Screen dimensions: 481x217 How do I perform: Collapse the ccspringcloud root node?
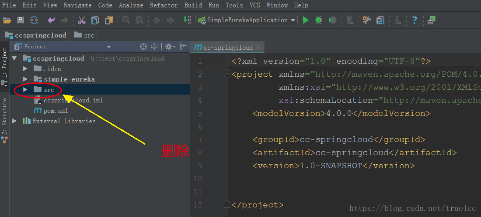(x=14, y=58)
